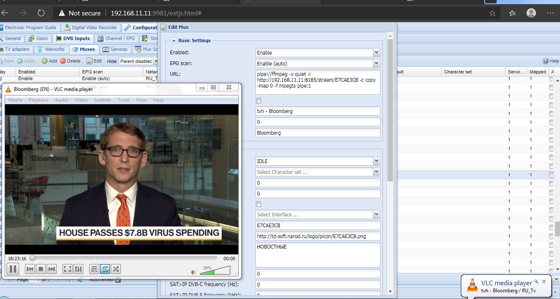Collapse the Basic Settings section

[x=174, y=40]
